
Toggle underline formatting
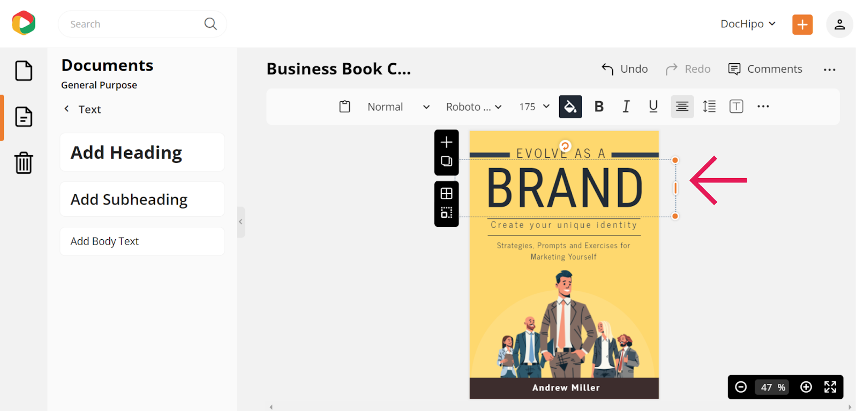[653, 106]
